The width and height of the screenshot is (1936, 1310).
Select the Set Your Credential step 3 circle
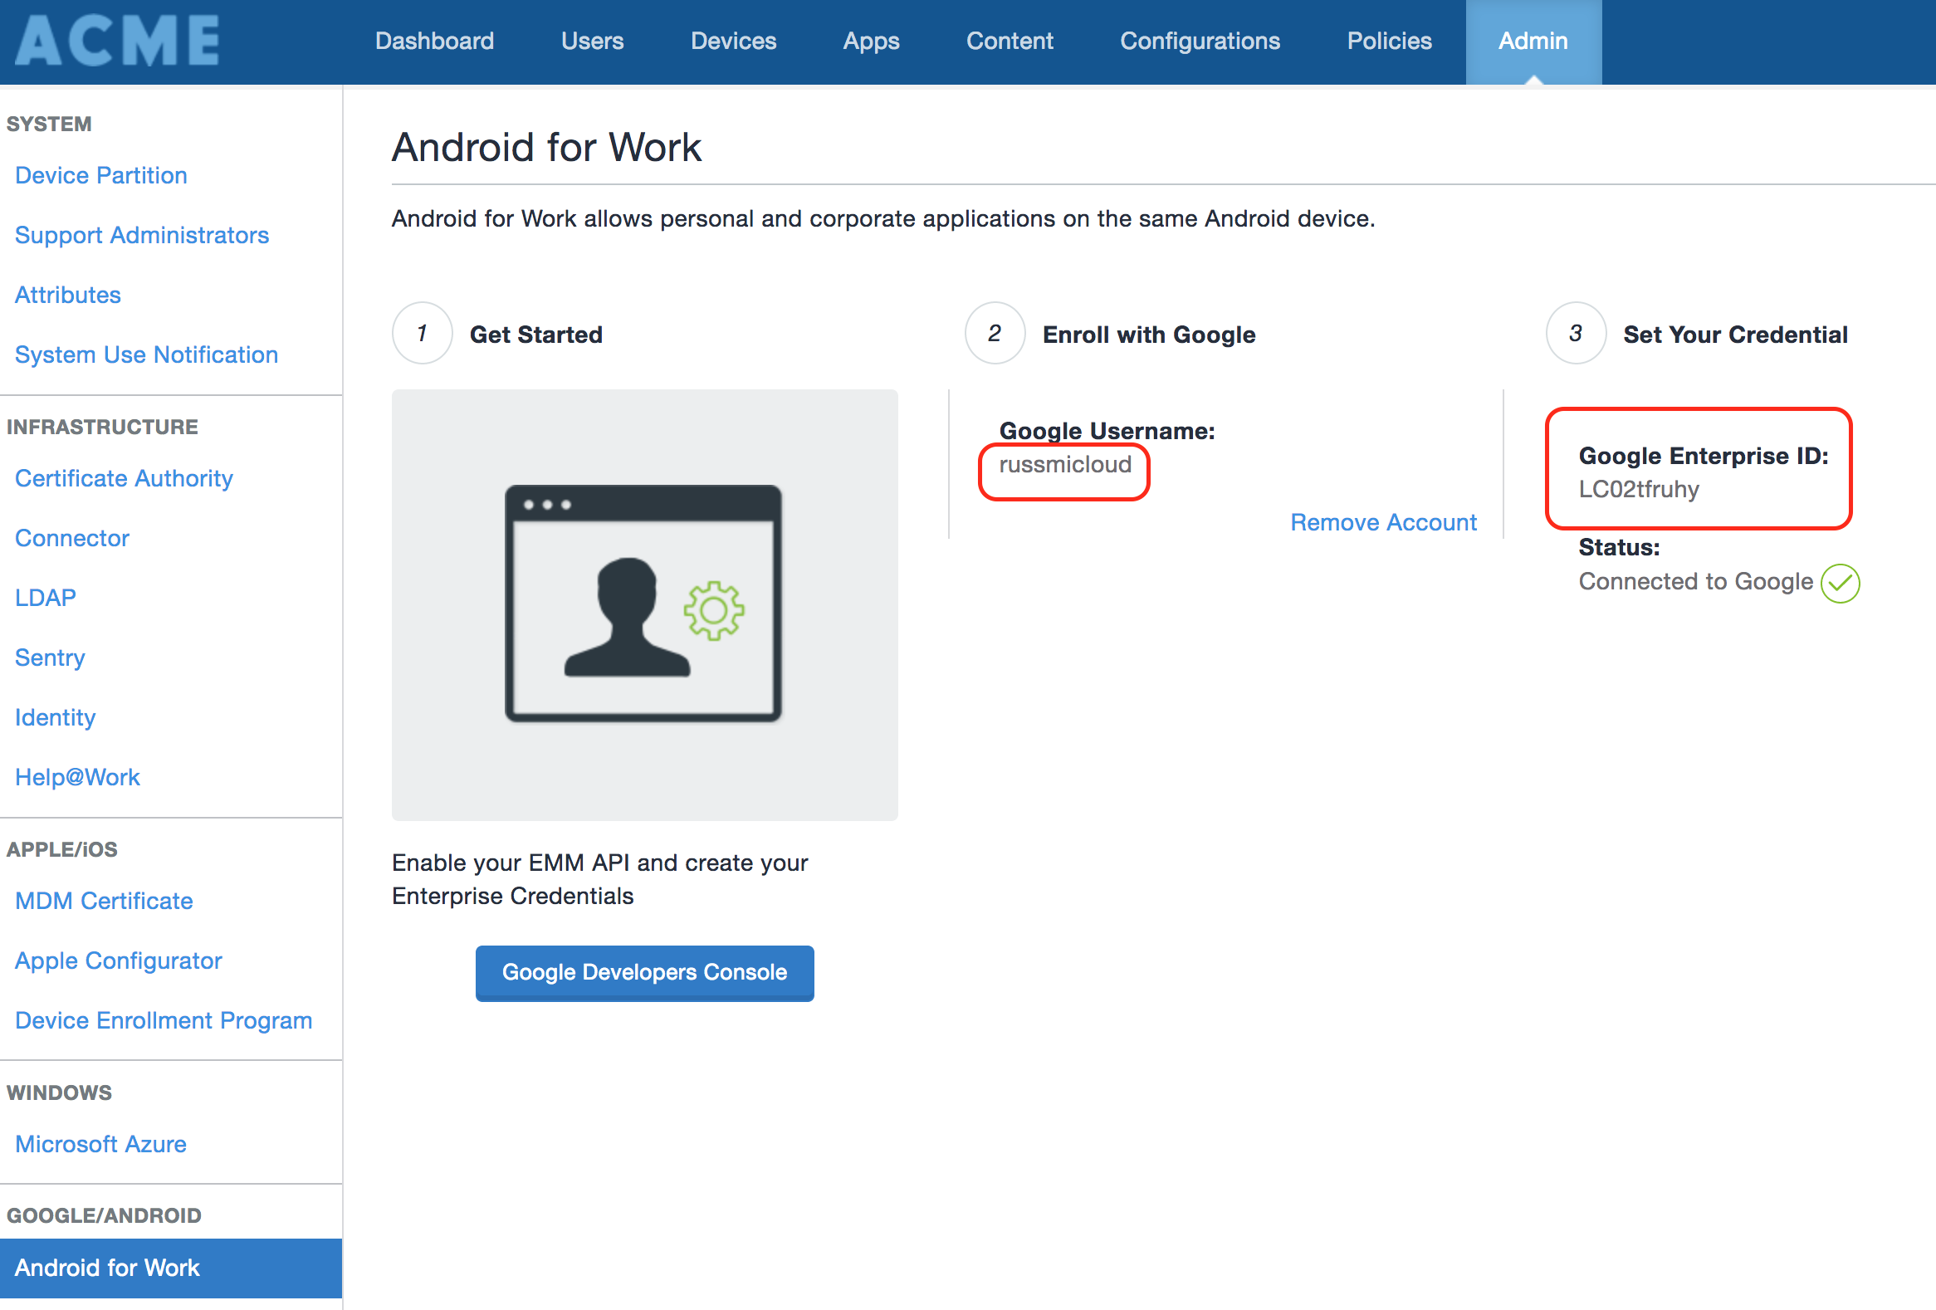[1577, 333]
